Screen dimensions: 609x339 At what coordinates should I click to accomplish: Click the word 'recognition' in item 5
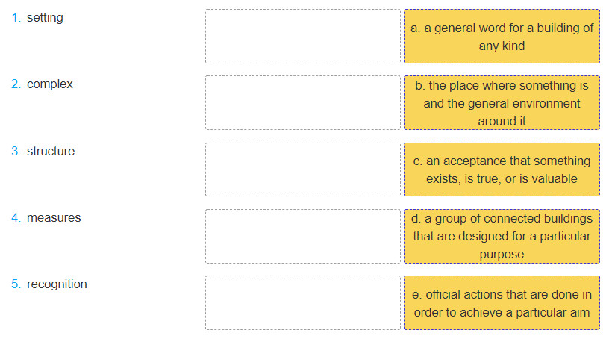[57, 284]
